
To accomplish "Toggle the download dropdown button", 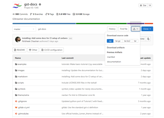I will (x=135, y=29).
